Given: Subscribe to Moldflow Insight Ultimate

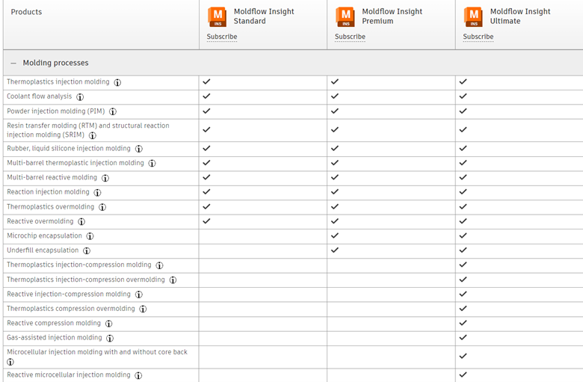Looking at the screenshot, I should 478,37.
